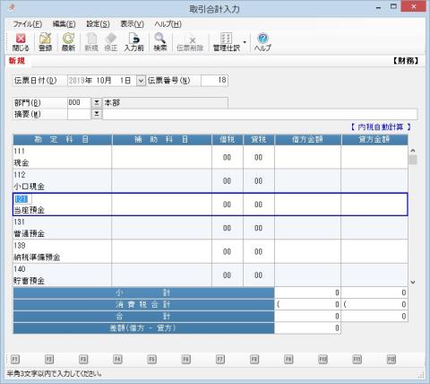Open the ファイル(F) menu
430x384 pixels.
pos(28,24)
